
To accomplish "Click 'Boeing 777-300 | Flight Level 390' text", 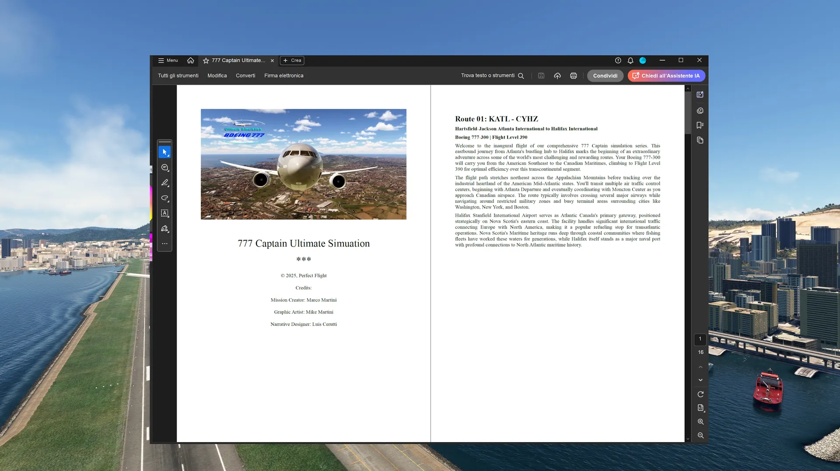I will (x=491, y=137).
